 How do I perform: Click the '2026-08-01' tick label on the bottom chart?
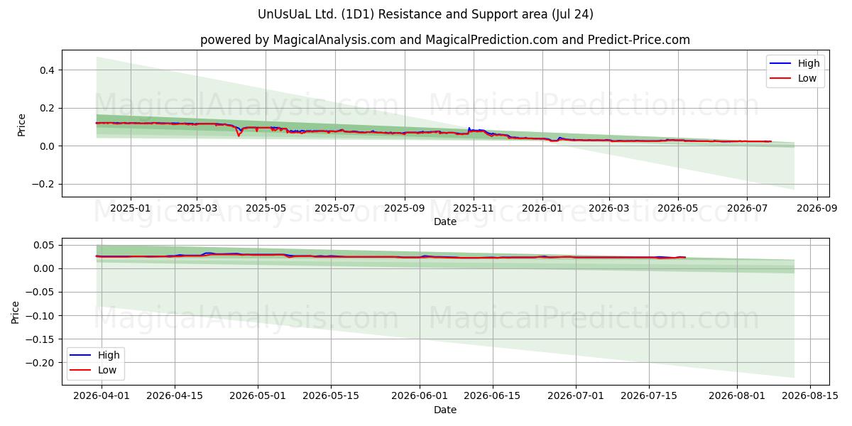pyautogui.click(x=738, y=396)
